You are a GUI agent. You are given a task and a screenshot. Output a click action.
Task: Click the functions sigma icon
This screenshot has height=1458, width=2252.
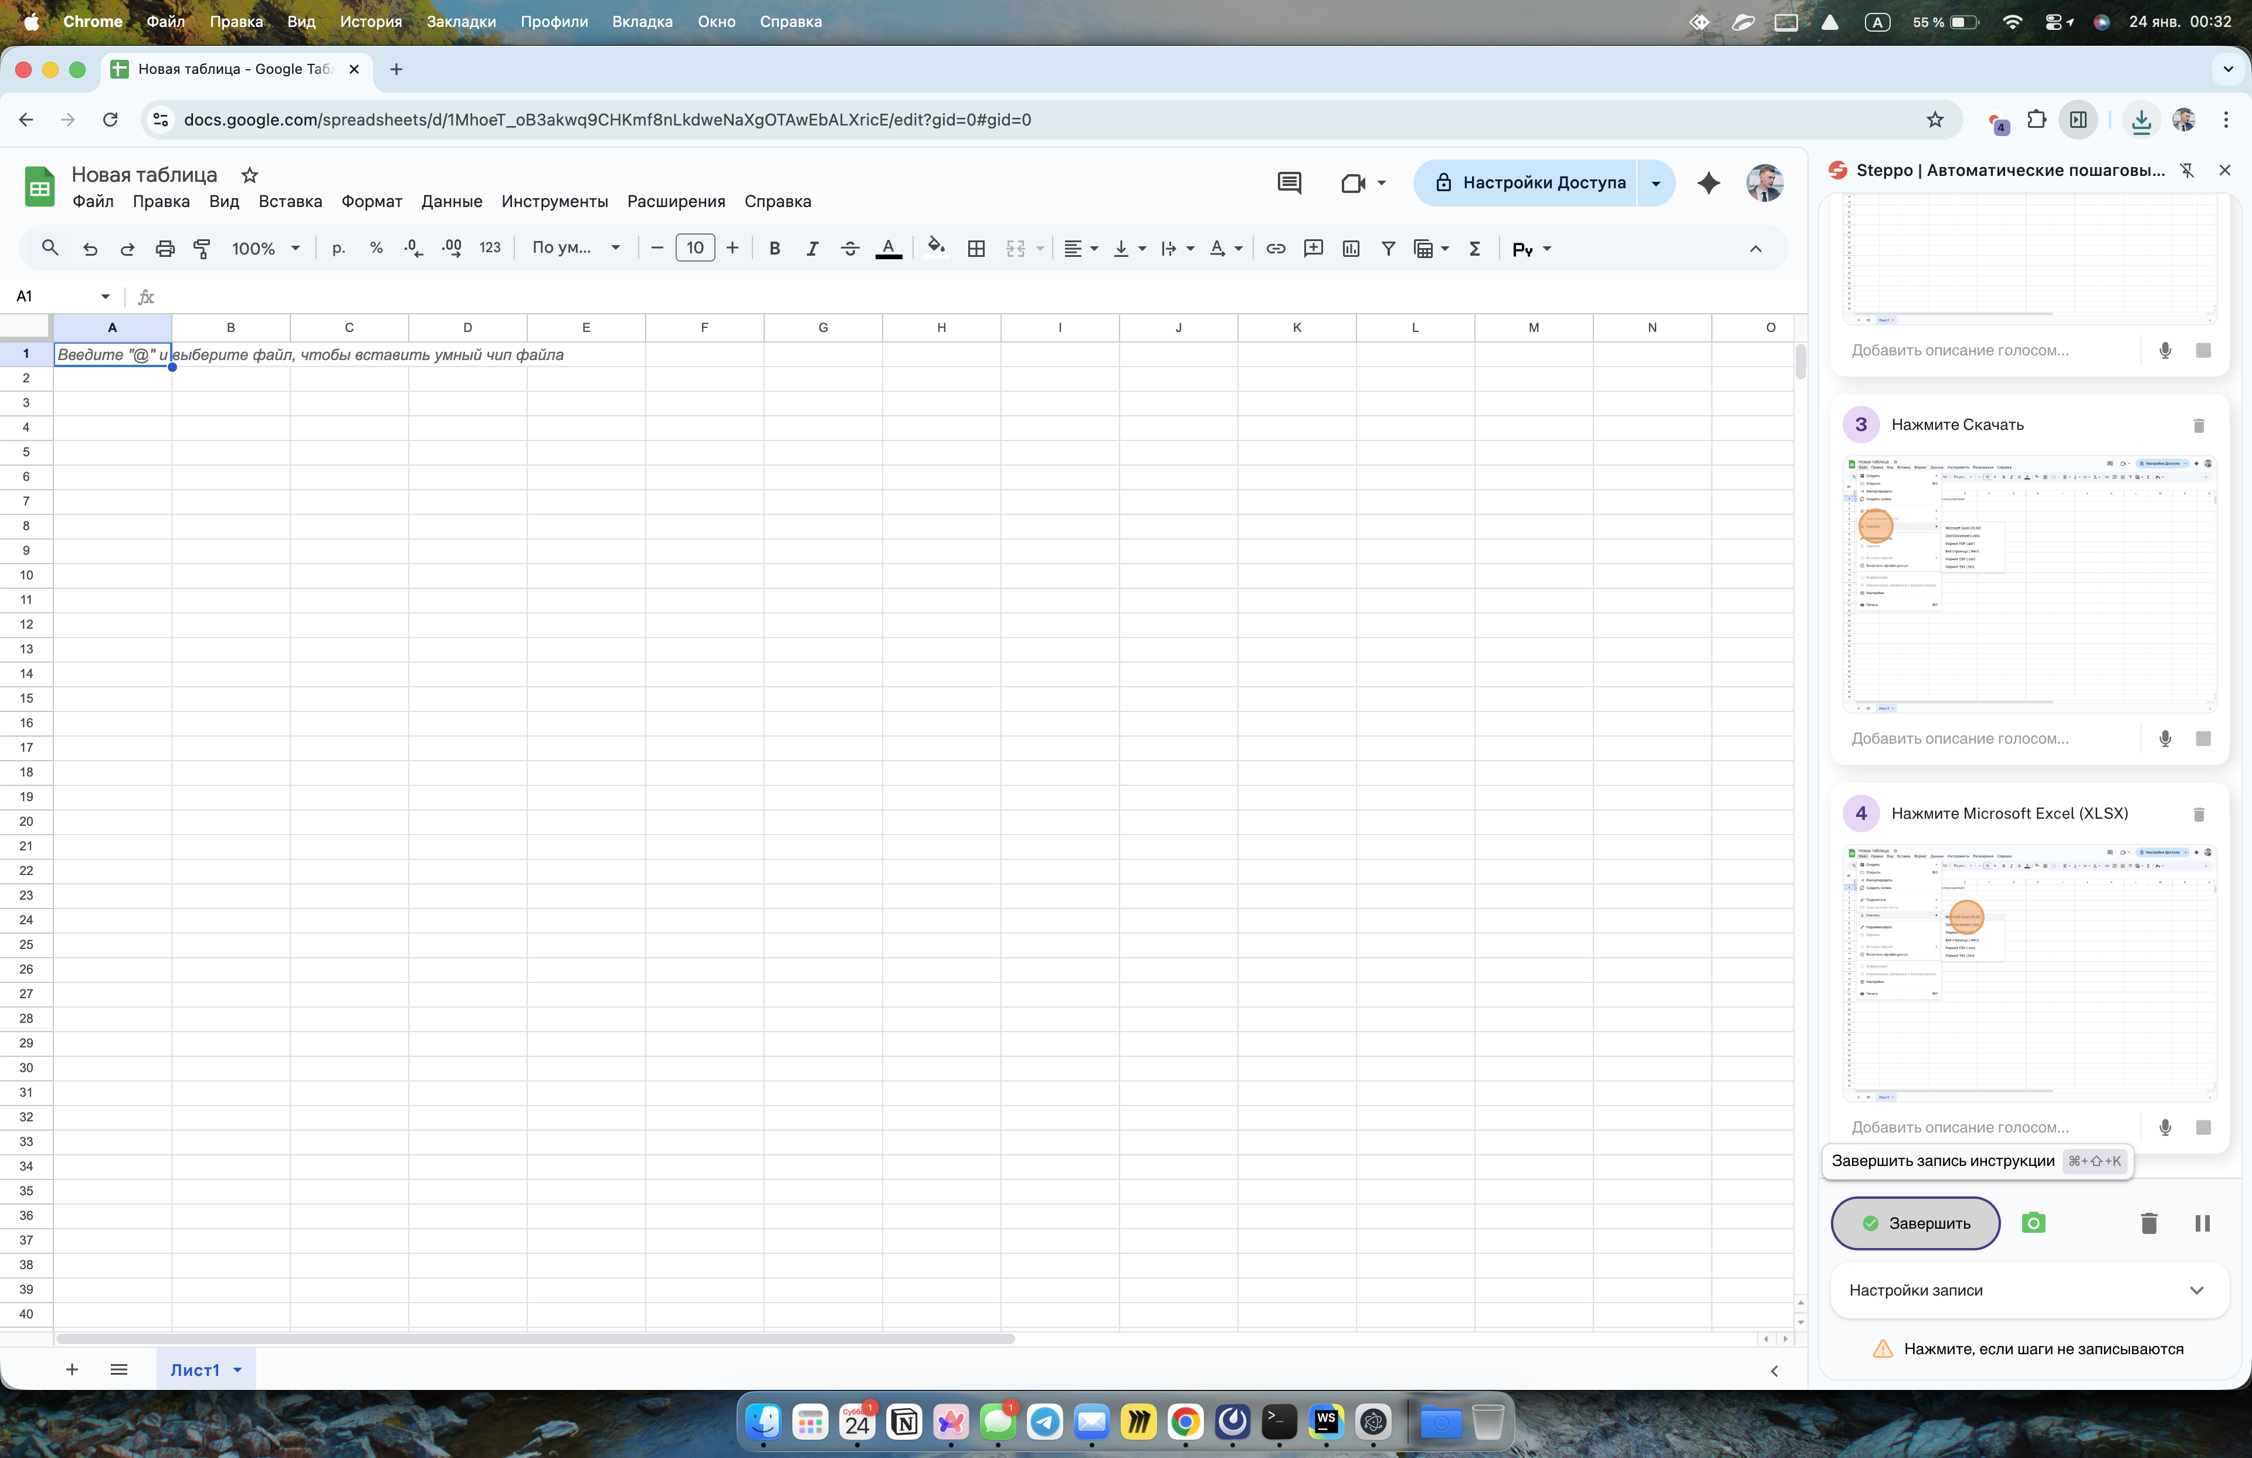[x=1474, y=249]
